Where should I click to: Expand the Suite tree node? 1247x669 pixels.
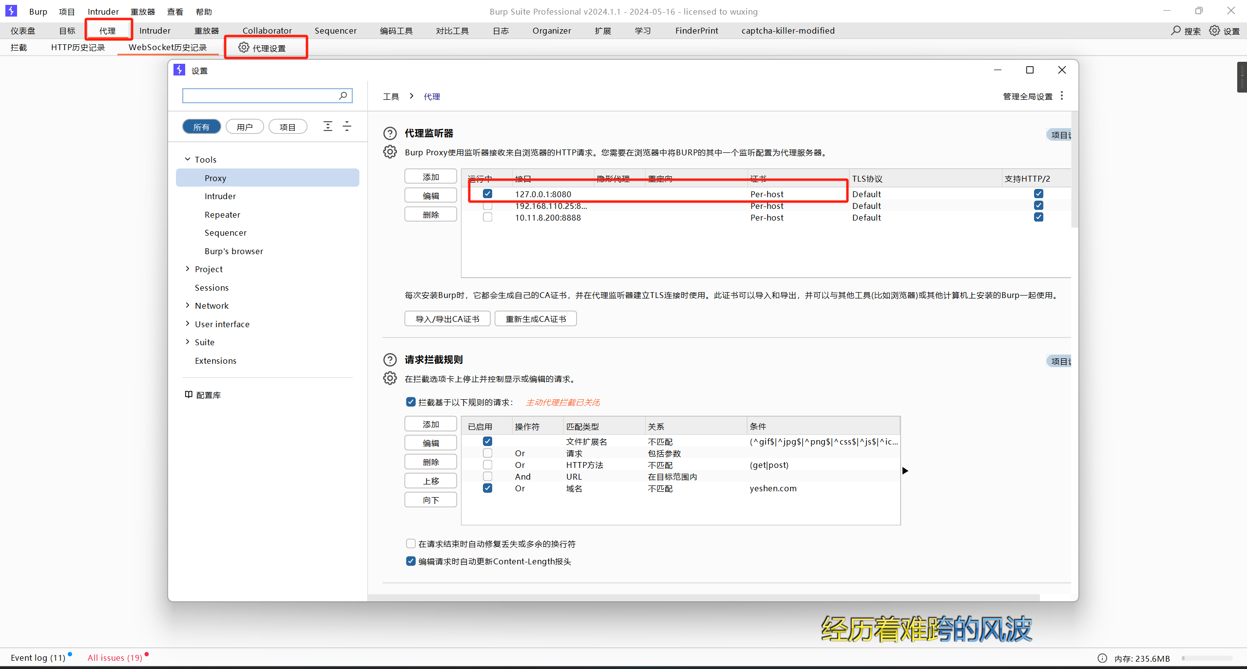pos(188,342)
